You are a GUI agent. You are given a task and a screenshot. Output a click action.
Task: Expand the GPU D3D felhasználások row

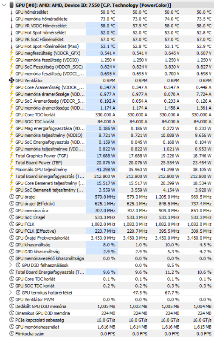tap(10, 265)
